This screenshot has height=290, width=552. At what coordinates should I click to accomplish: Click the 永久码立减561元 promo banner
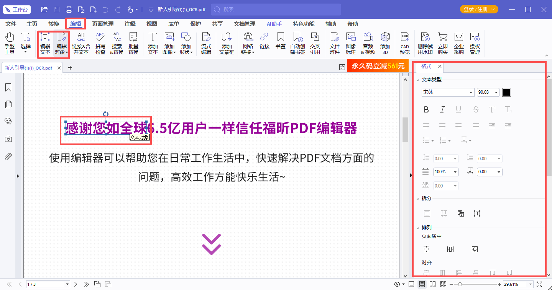click(378, 66)
